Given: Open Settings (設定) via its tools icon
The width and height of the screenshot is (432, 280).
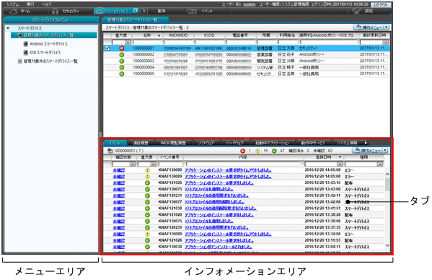Looking at the screenshot, I should 357,11.
